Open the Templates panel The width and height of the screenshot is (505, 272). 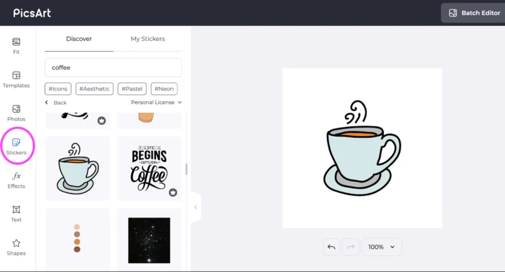click(x=16, y=79)
